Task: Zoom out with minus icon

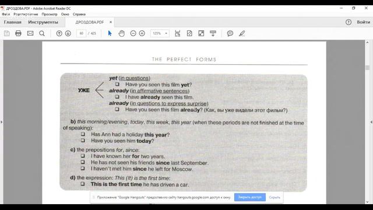Action: pos(133,33)
